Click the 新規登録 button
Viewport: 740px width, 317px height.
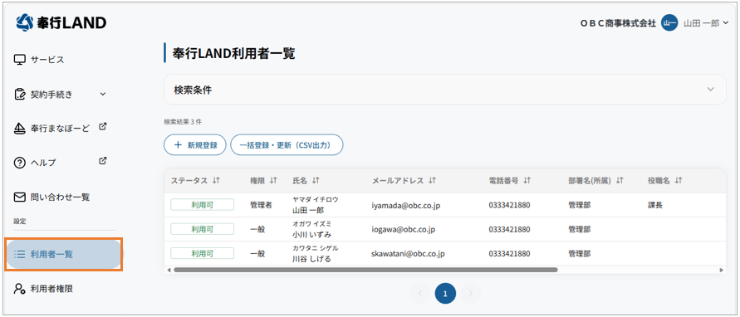pos(195,145)
